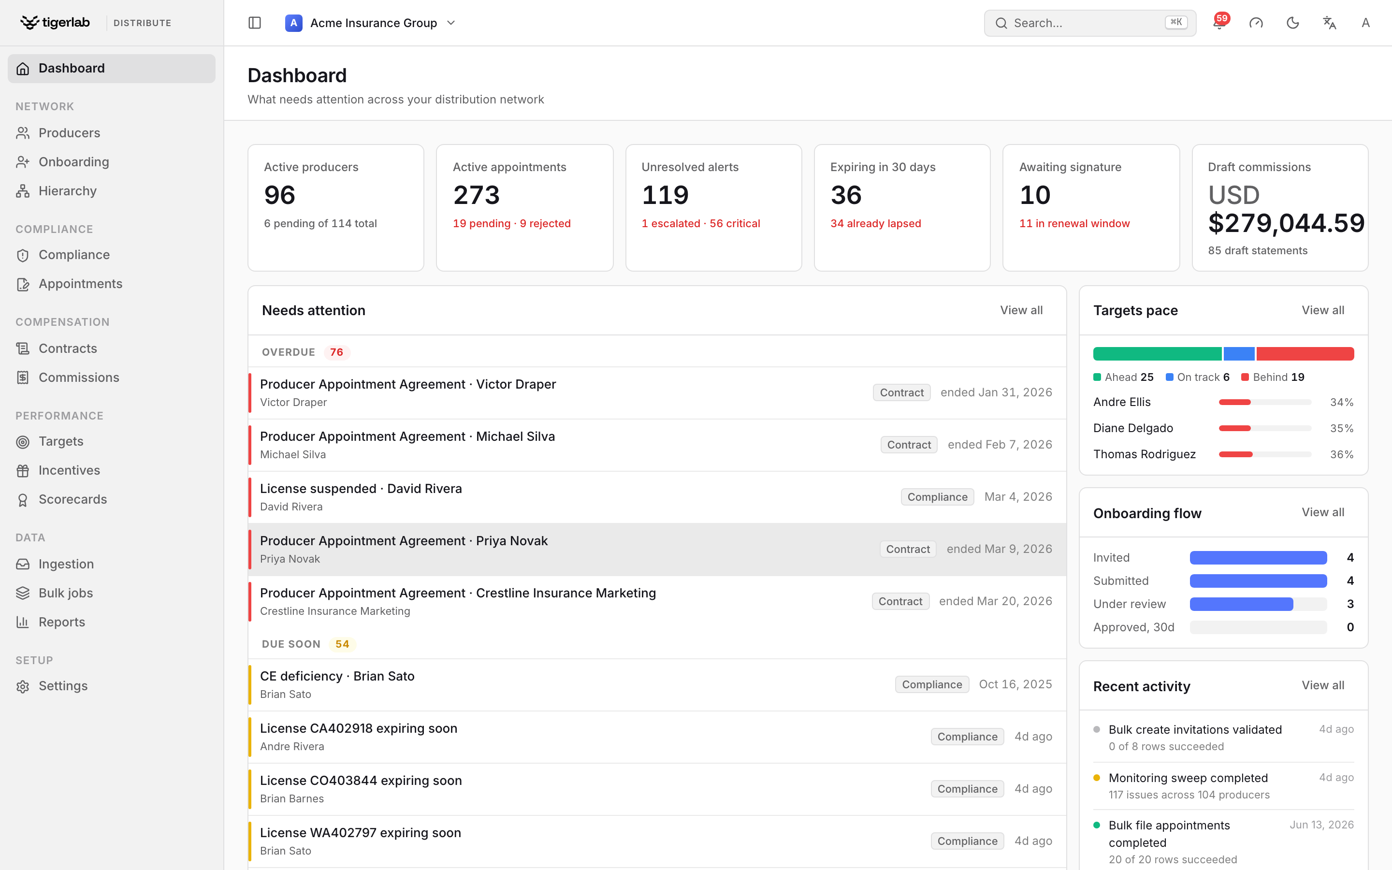Open Monitoring sweep completed activity

click(1223, 786)
